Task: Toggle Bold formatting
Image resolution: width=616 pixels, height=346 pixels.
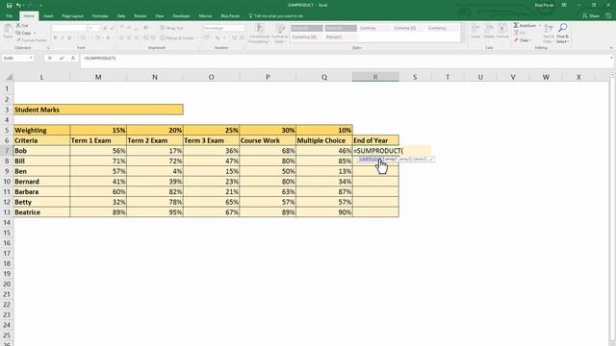Action: (55, 37)
